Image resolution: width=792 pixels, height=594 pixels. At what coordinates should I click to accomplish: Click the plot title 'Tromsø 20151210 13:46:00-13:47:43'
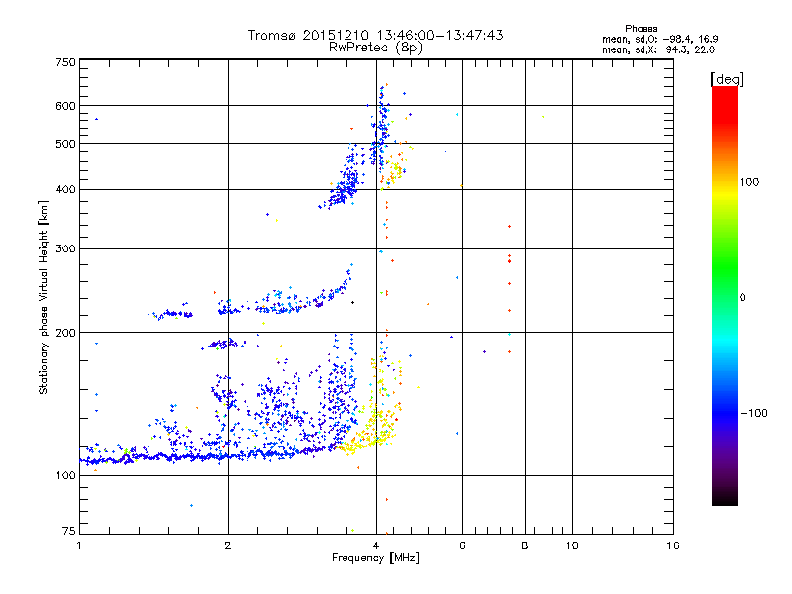point(376,35)
